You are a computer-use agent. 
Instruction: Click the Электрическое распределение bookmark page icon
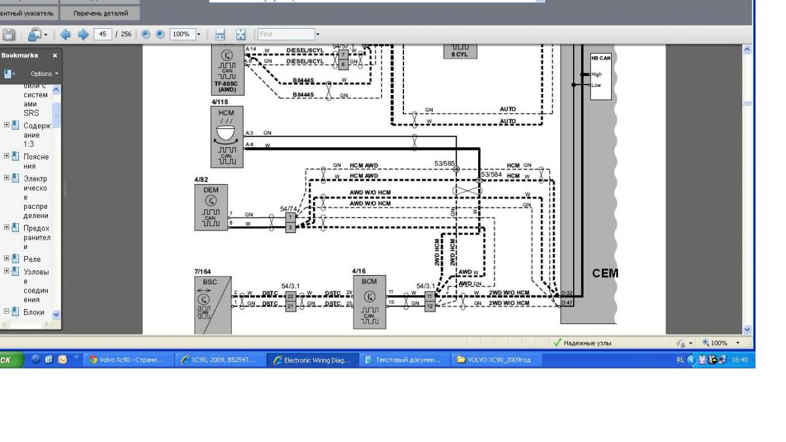(16, 178)
